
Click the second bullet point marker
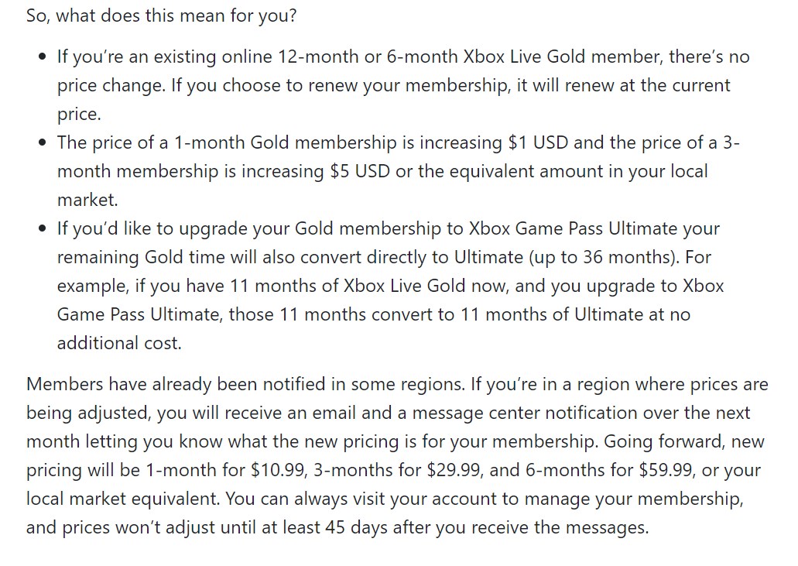[43, 142]
